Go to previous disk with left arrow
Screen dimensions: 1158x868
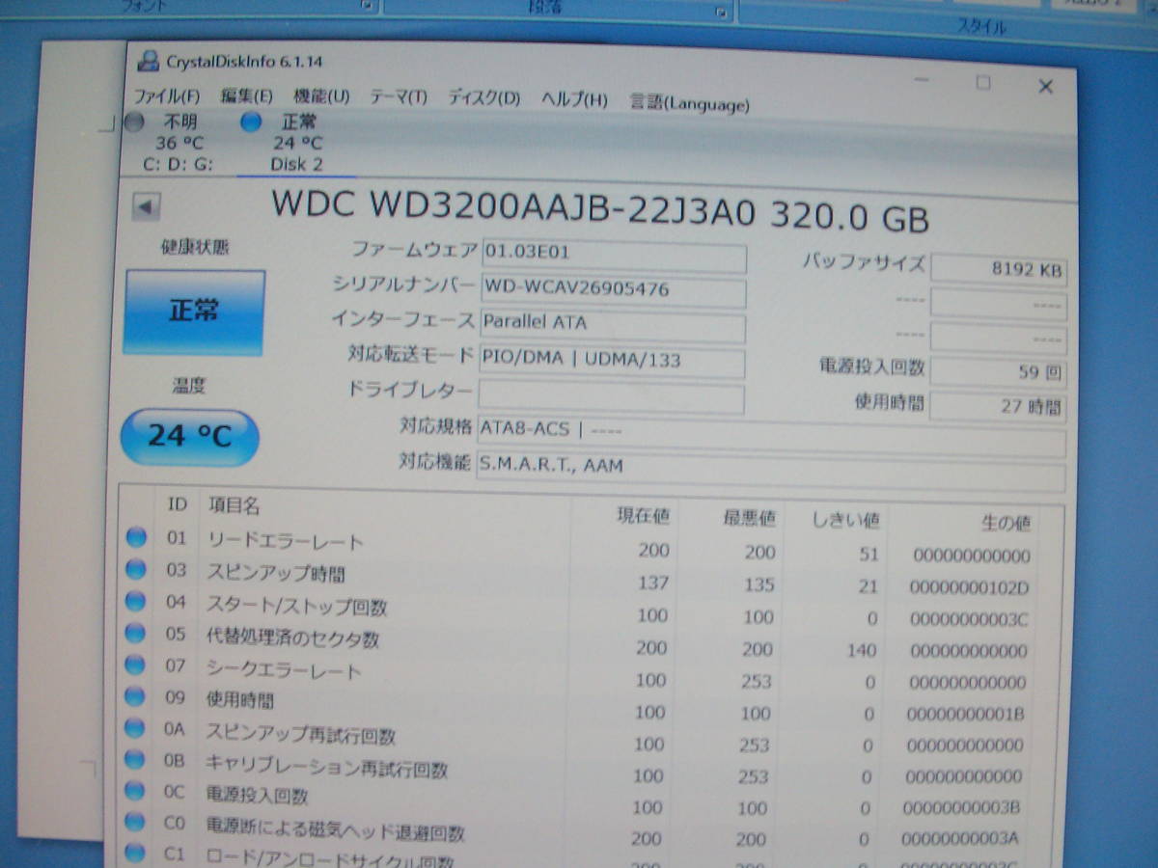point(146,205)
